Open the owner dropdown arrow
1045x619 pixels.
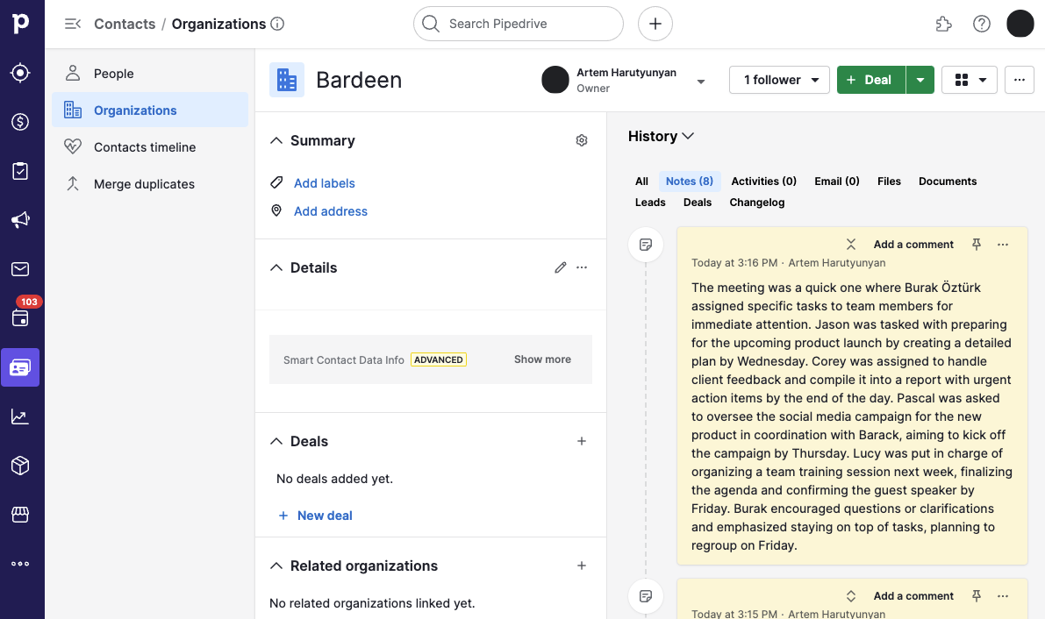pyautogui.click(x=701, y=82)
